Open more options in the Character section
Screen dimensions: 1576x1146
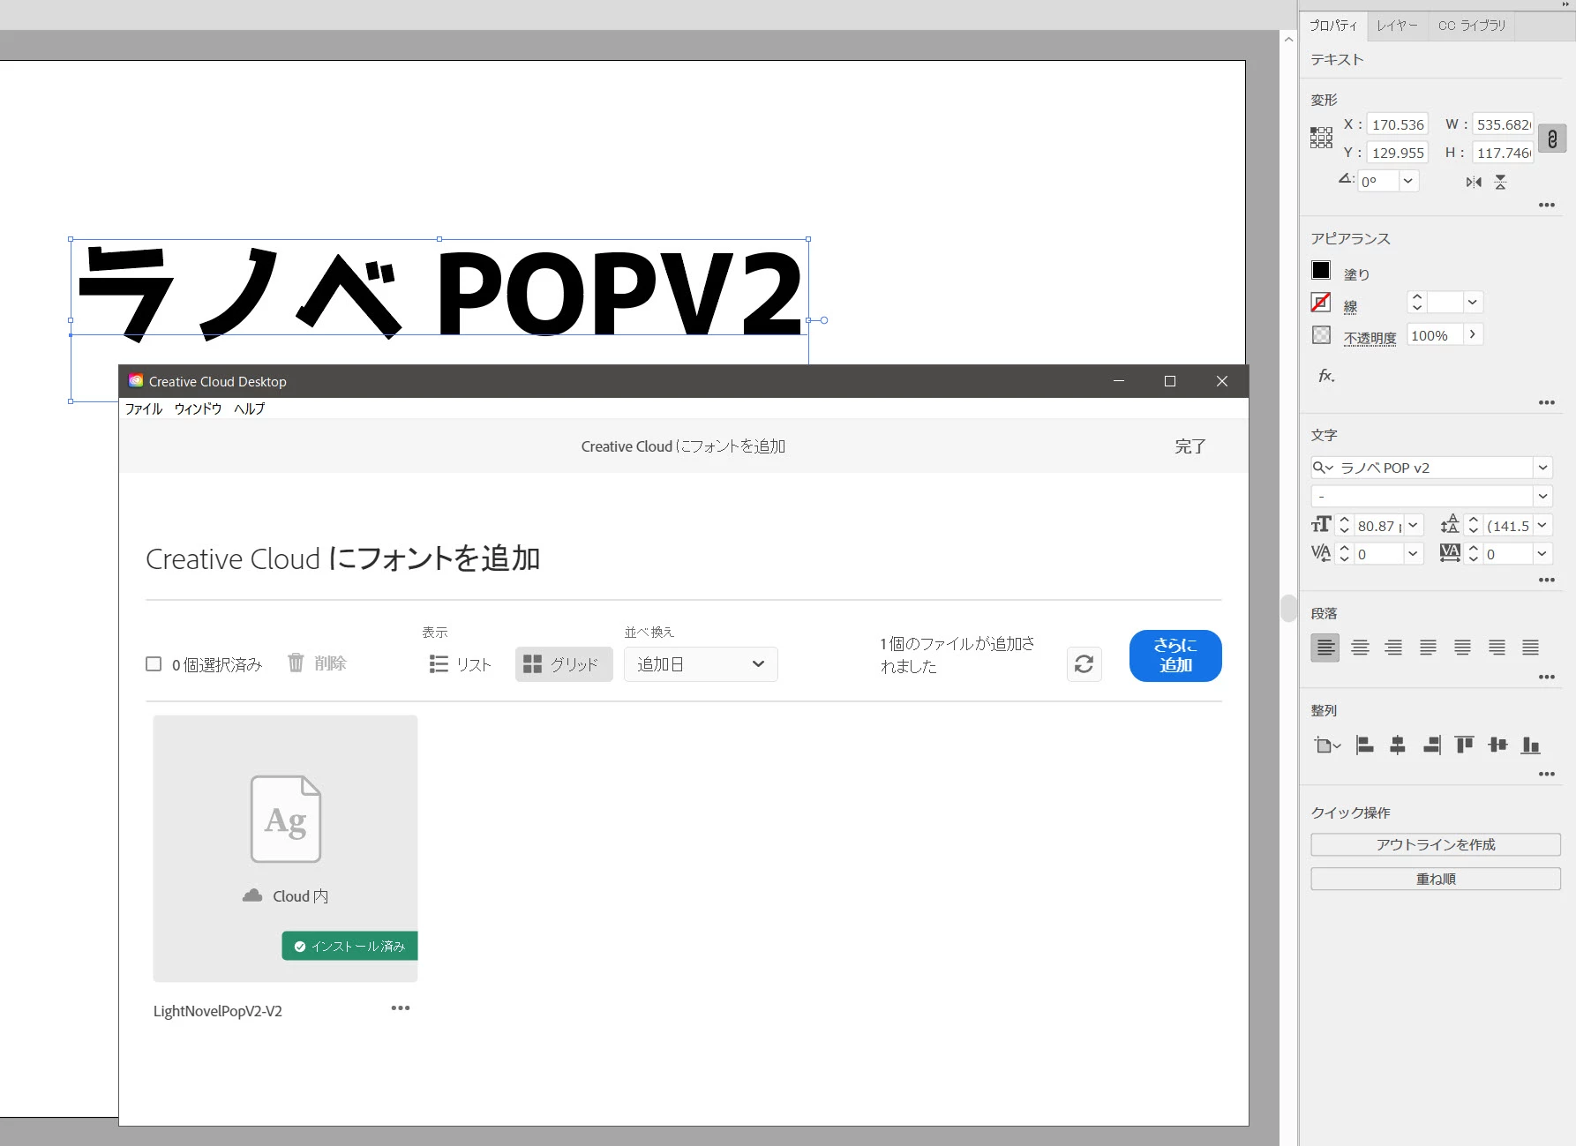pos(1547,580)
